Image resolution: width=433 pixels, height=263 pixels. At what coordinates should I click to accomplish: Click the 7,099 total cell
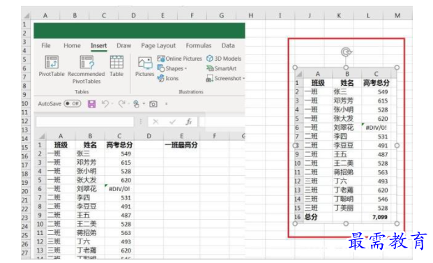click(377, 217)
